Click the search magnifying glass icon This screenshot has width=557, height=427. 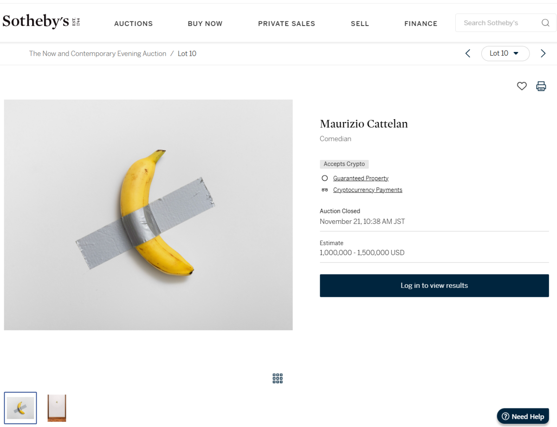click(545, 22)
